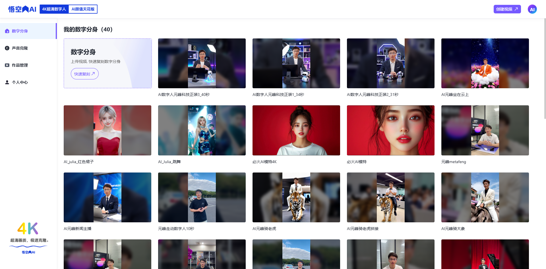
Task: Open thumbnail 必火AI模特4K
Action: click(296, 130)
